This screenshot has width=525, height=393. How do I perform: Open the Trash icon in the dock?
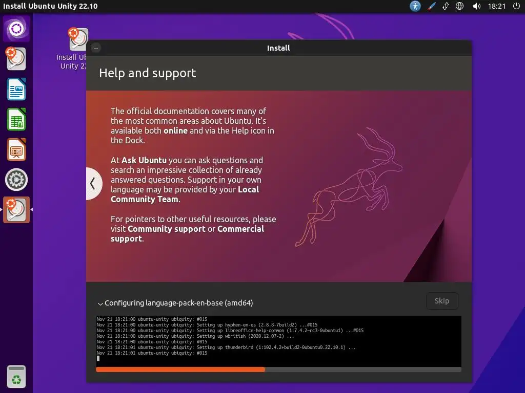[16, 377]
